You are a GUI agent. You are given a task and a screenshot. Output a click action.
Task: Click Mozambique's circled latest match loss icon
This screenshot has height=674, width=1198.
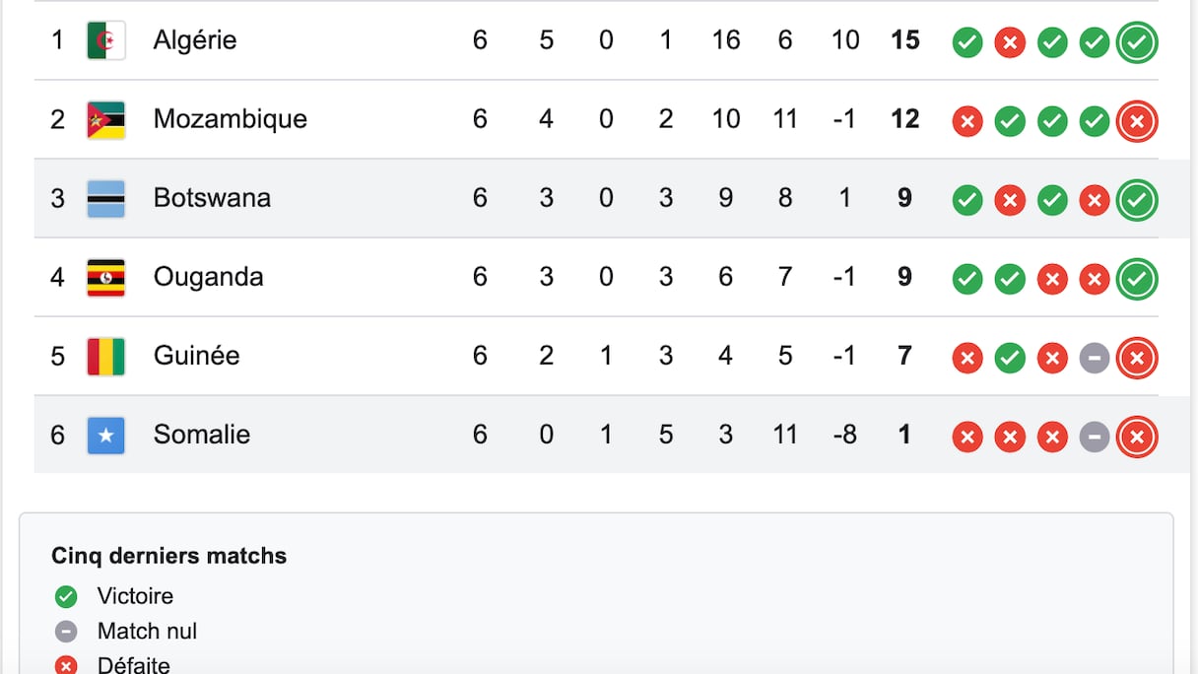coord(1137,121)
